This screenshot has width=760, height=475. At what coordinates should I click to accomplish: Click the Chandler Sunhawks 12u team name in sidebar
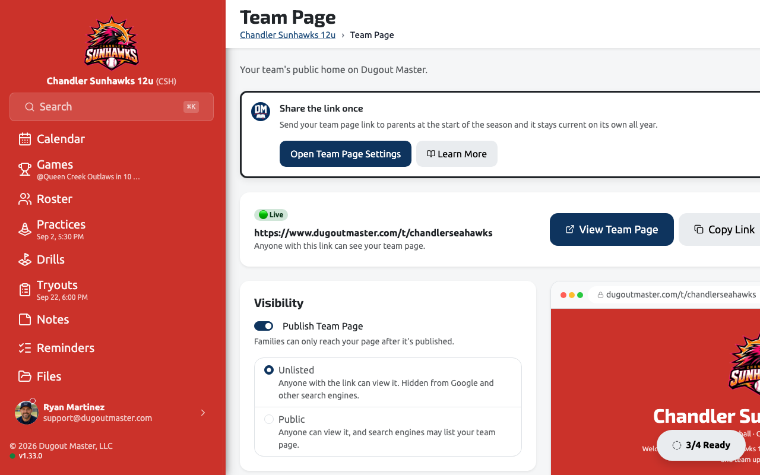(x=100, y=81)
